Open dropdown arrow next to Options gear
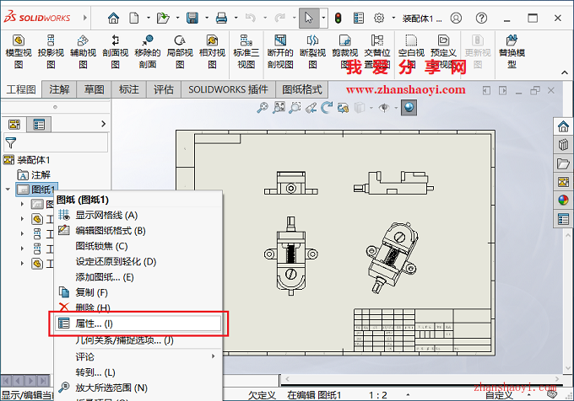574x401 pixels. click(394, 18)
